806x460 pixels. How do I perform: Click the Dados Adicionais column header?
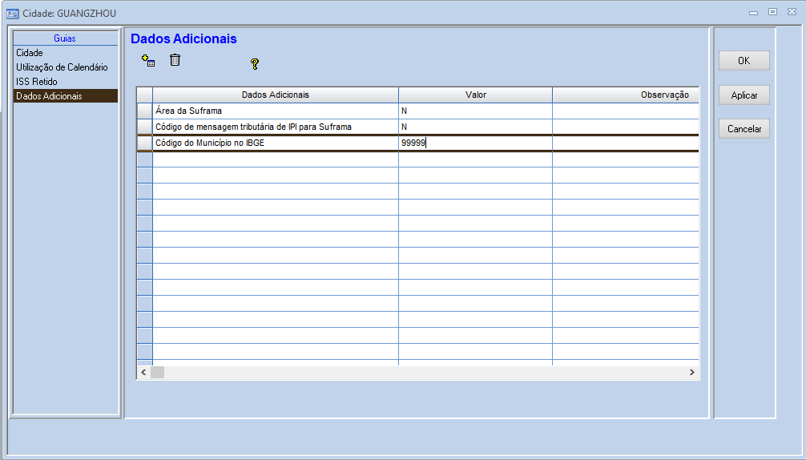point(275,95)
